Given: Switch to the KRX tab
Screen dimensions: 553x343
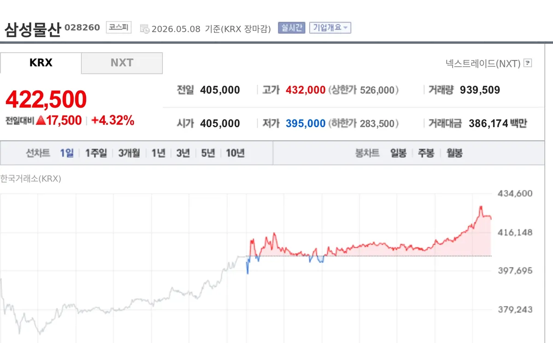Looking at the screenshot, I should (41, 63).
